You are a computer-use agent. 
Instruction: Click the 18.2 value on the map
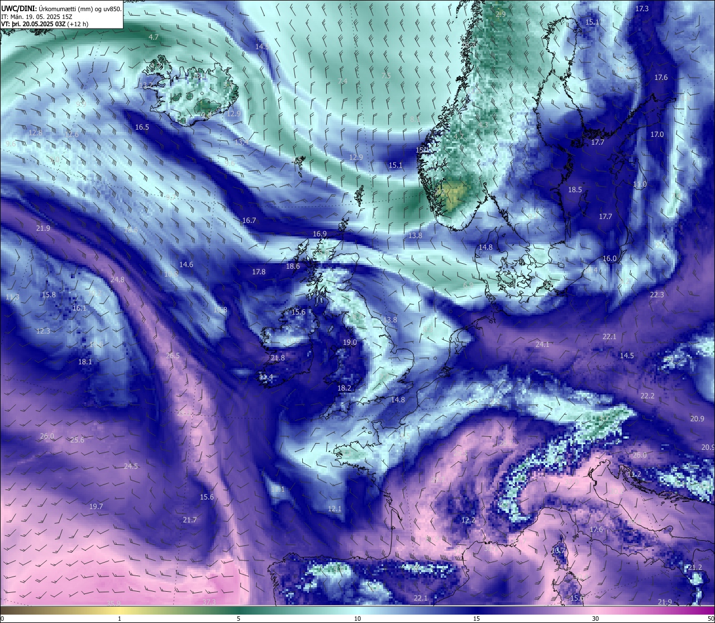click(x=344, y=388)
